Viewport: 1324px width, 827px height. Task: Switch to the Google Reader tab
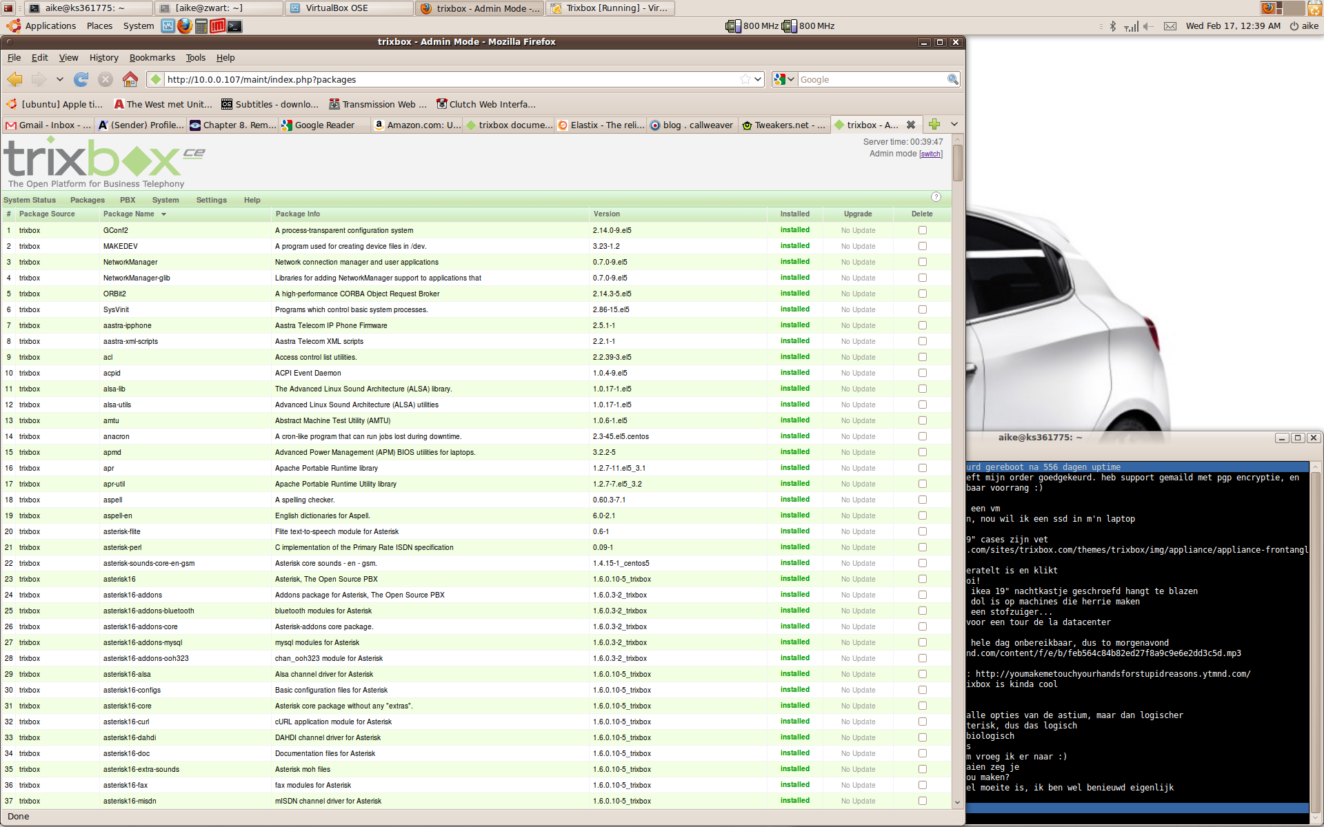tap(325, 125)
